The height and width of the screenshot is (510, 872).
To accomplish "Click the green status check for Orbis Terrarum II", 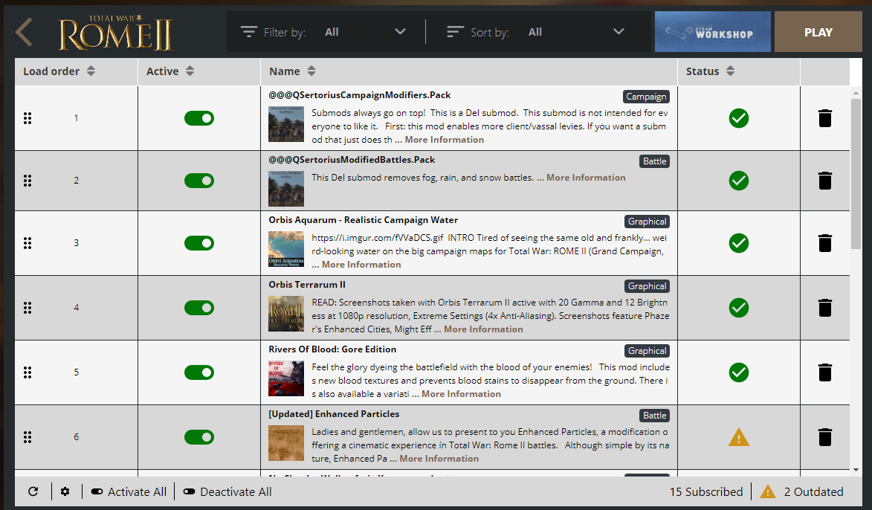I will (738, 308).
